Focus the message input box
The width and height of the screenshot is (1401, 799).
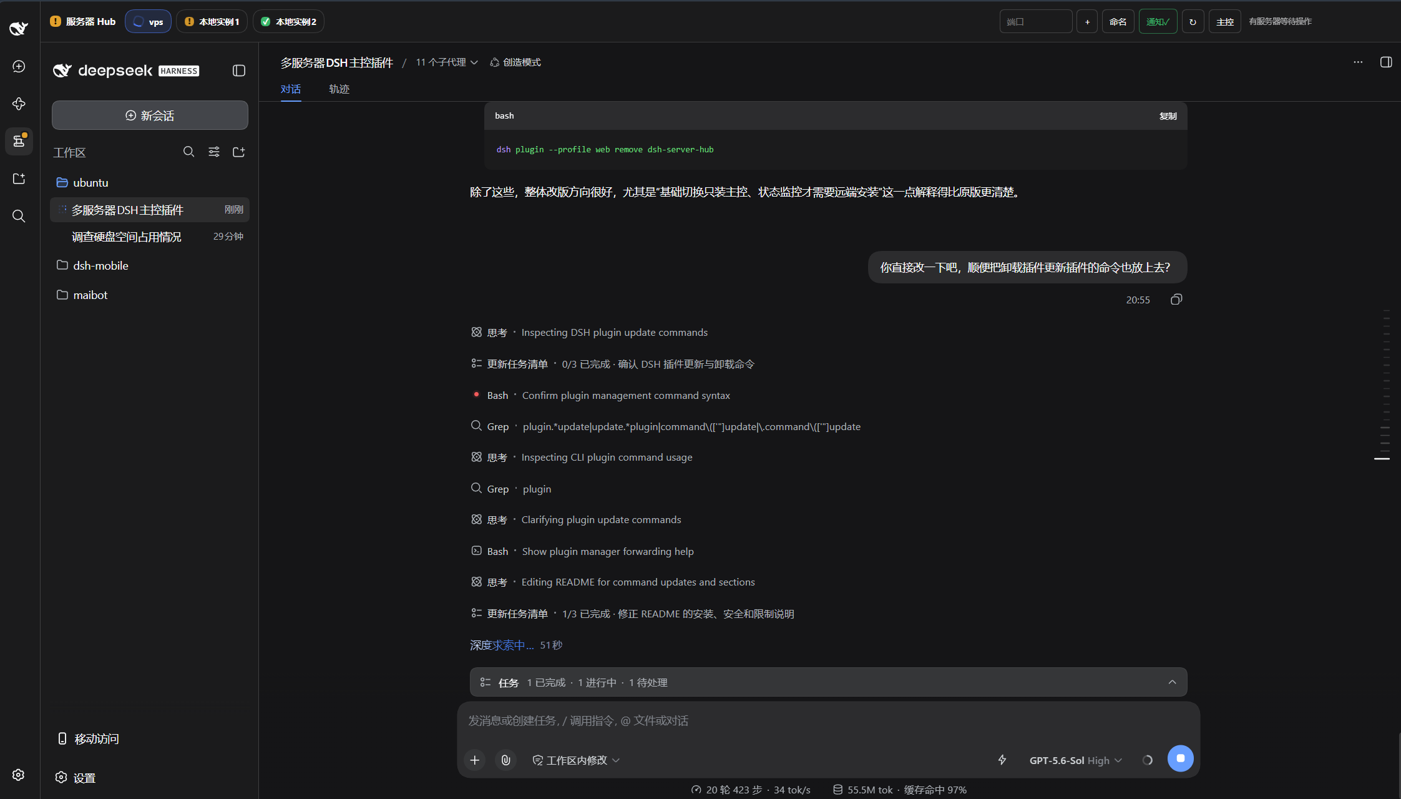click(x=828, y=720)
